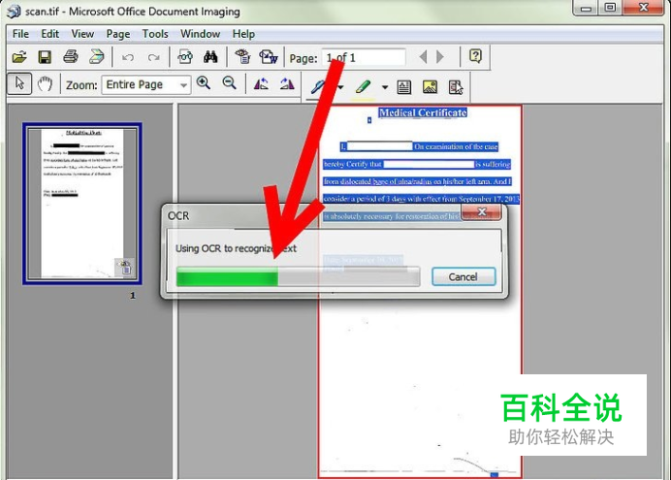Click the Open file folder icon
Image resolution: width=671 pixels, height=480 pixels.
click(19, 57)
